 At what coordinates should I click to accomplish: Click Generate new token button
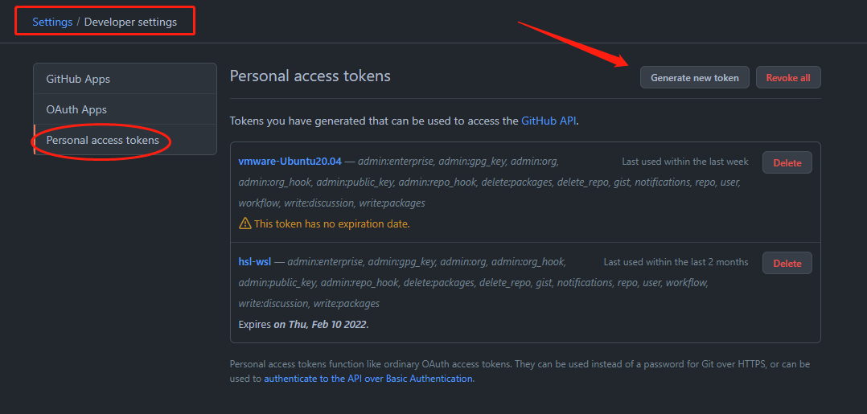(x=695, y=77)
